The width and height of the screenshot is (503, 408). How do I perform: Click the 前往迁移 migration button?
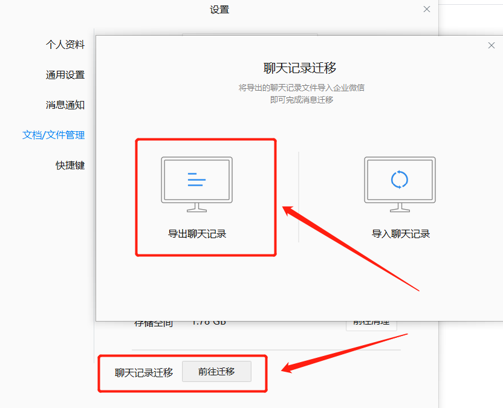(x=216, y=371)
